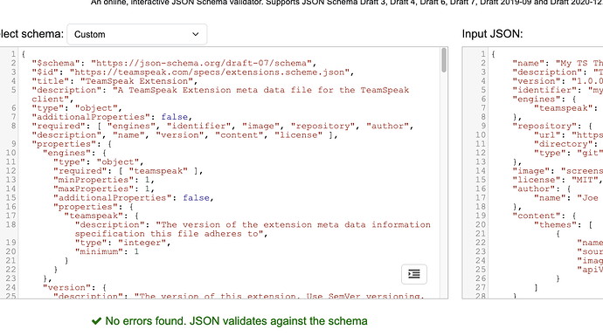This screenshot has height=336, width=603.
Task: Click line number 6 in schema editor gutter
Action: (x=13, y=108)
